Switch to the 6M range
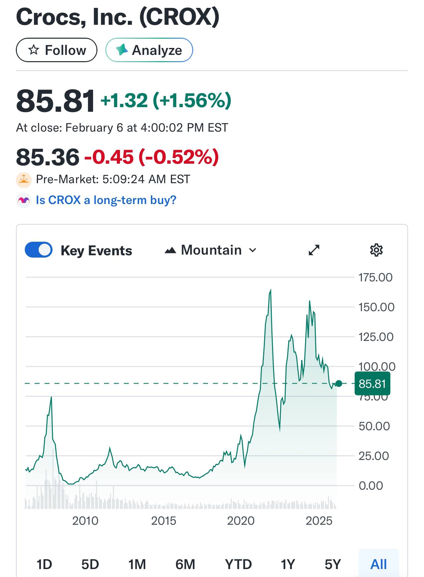This screenshot has height=577, width=424. click(x=185, y=564)
